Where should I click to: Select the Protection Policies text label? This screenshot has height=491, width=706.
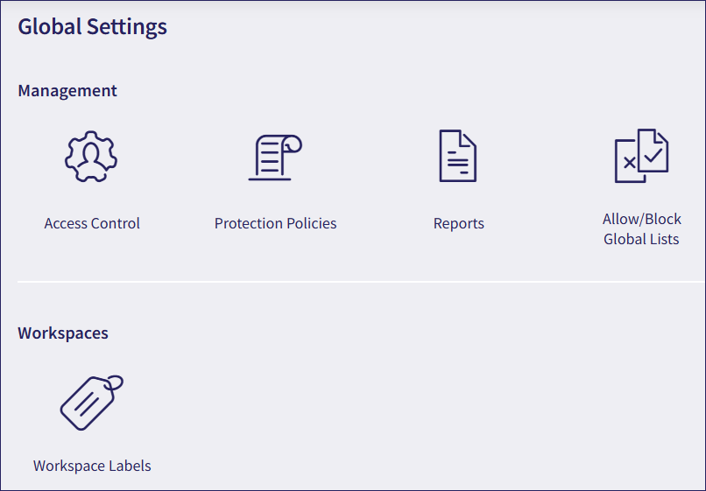tap(275, 223)
